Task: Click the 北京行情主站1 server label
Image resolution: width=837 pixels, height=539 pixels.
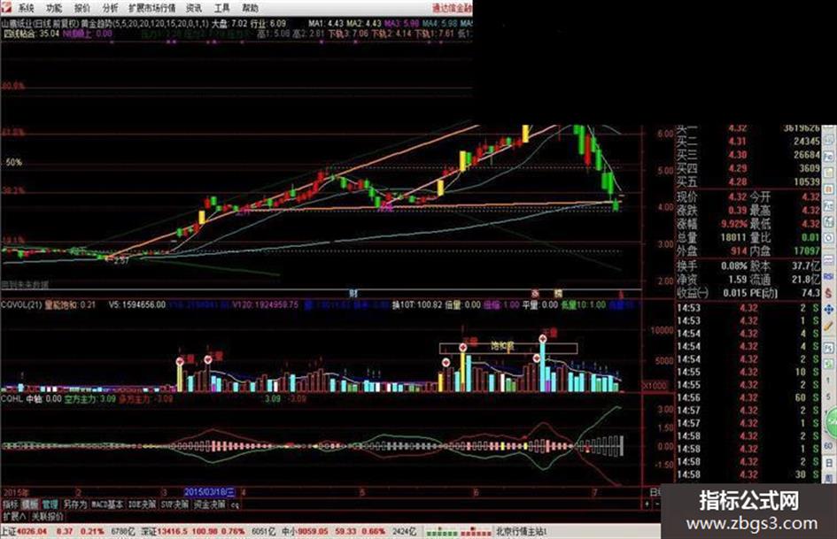Action: [522, 532]
